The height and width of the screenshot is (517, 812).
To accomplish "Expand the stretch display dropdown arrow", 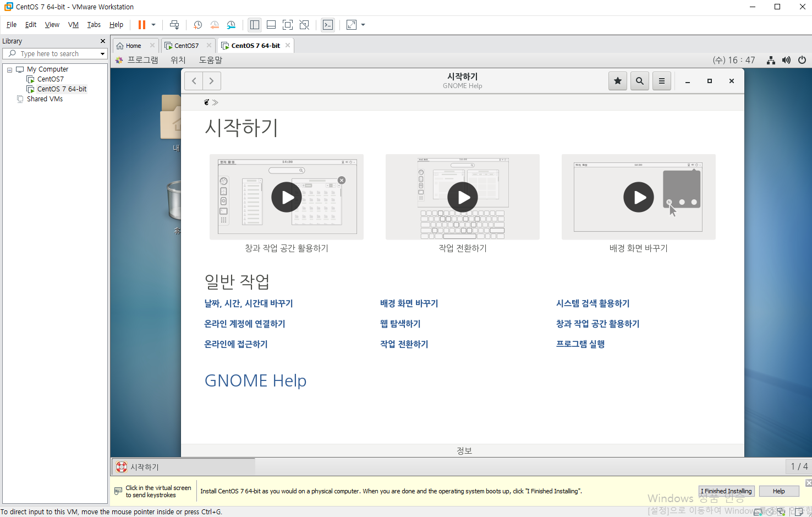I will point(363,25).
